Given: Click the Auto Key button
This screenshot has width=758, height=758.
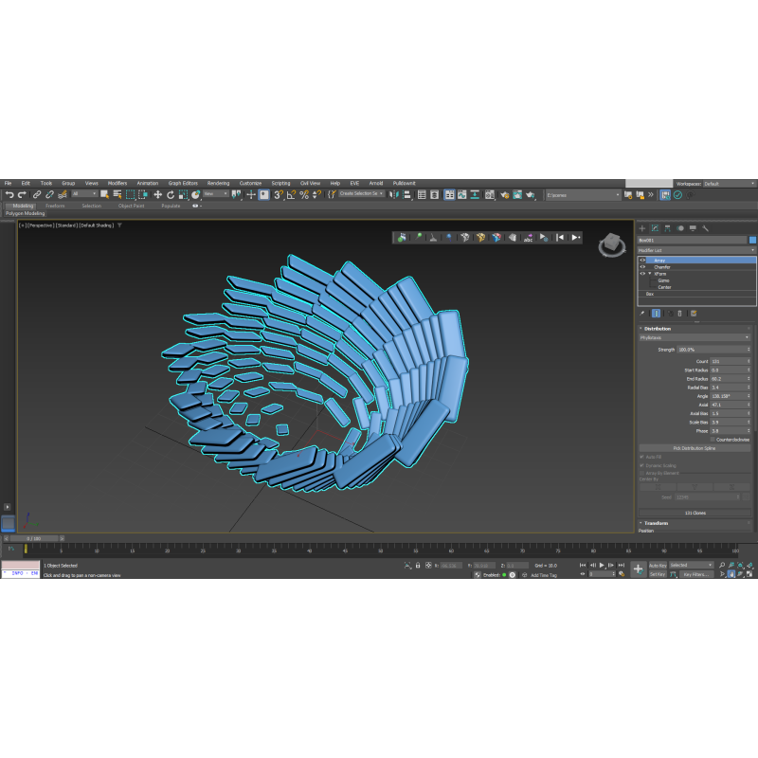Looking at the screenshot, I should pos(658,565).
